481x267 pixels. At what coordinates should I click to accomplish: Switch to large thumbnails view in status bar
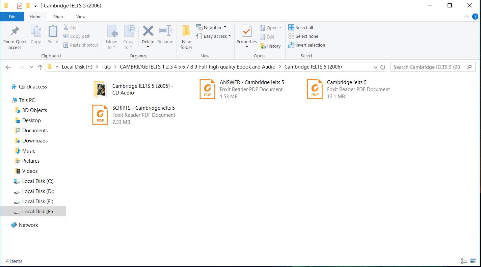(473, 261)
